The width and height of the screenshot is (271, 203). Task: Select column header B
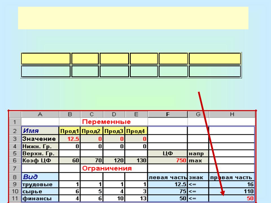70,114
